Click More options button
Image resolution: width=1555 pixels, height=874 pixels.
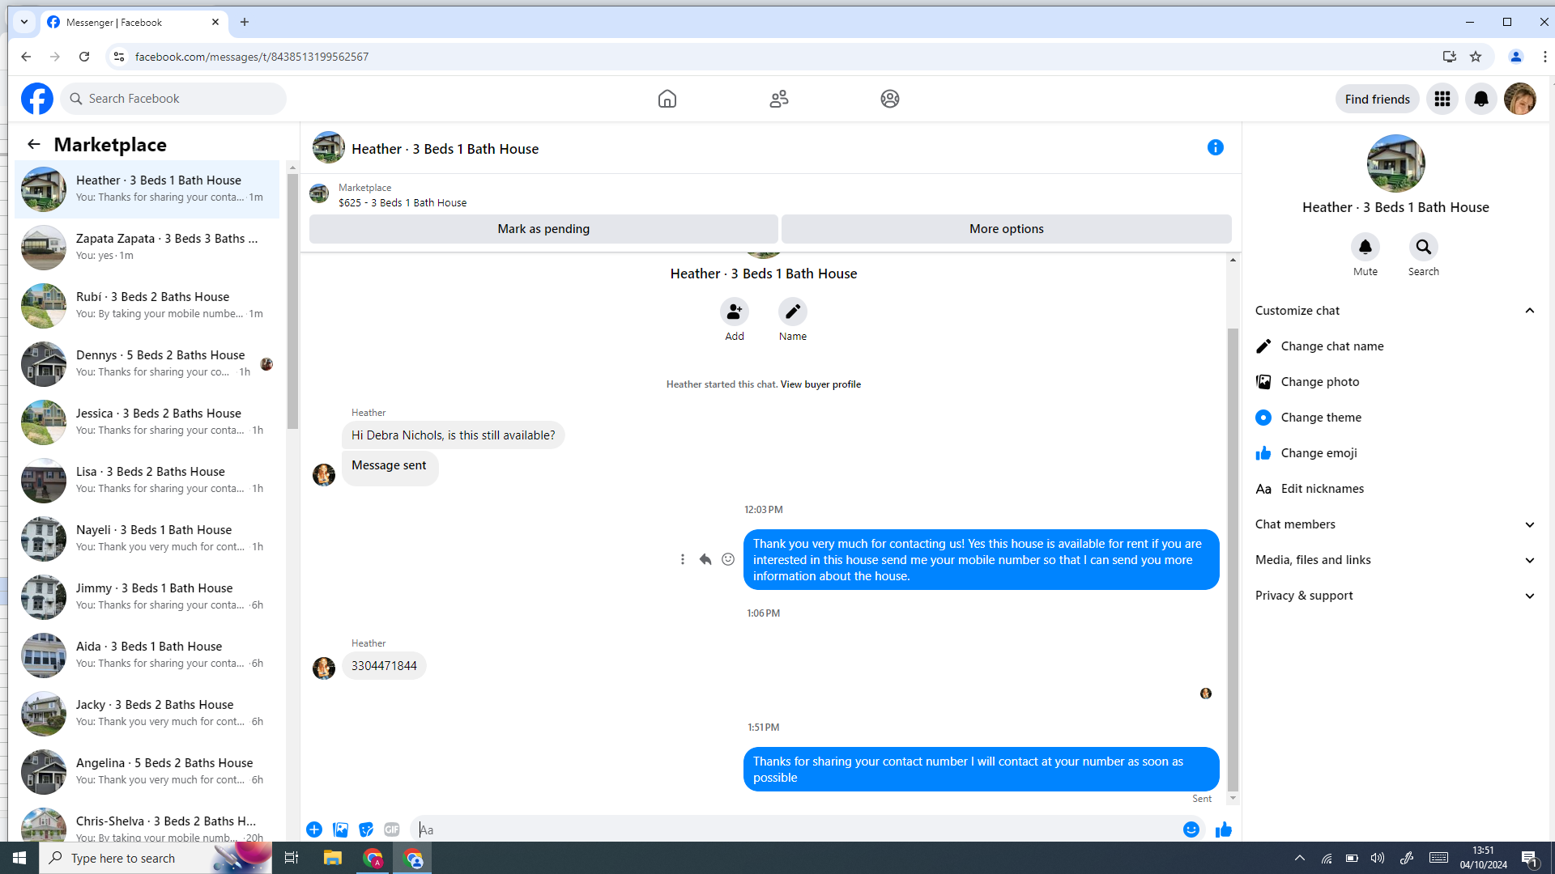1007,229
